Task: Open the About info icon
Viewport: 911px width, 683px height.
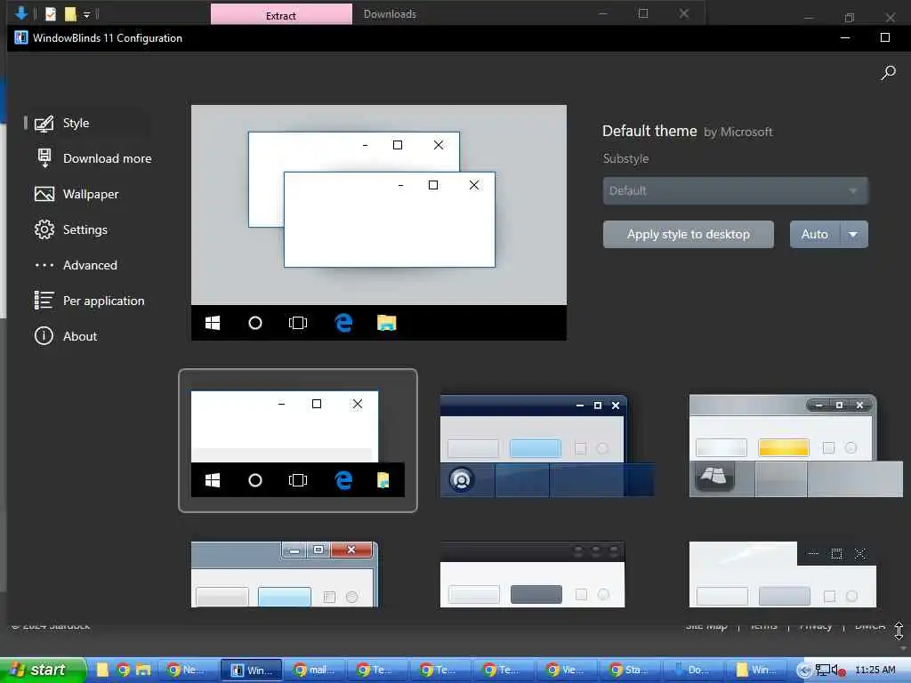Action: [44, 335]
